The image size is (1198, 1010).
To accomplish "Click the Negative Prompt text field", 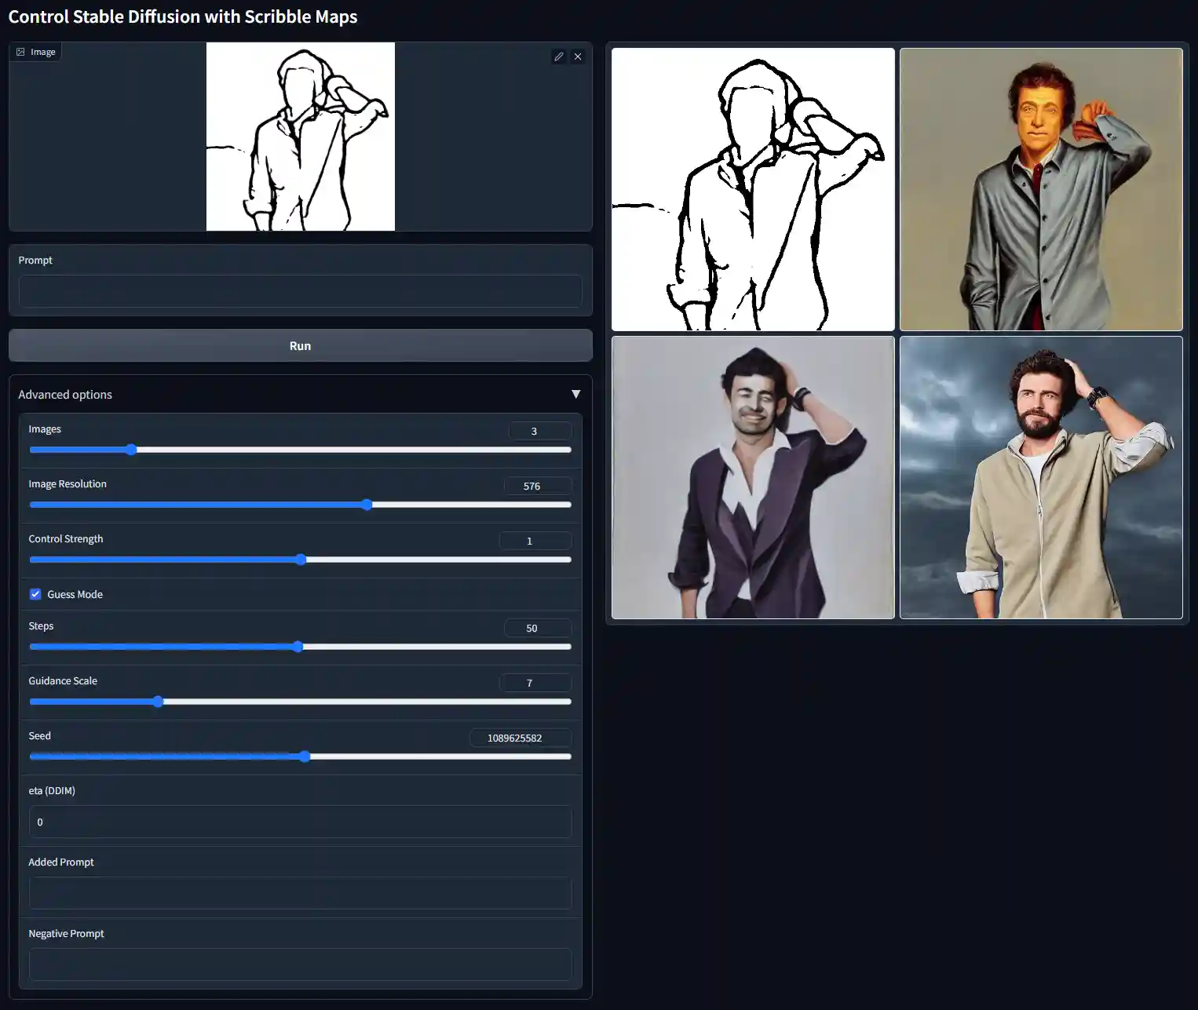I will click(x=300, y=964).
